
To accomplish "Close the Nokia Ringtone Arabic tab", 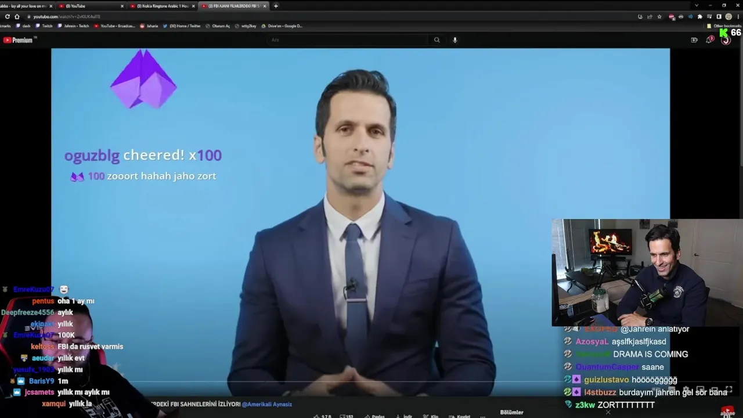I will [193, 6].
